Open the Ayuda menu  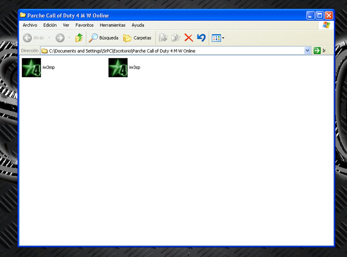click(x=138, y=25)
